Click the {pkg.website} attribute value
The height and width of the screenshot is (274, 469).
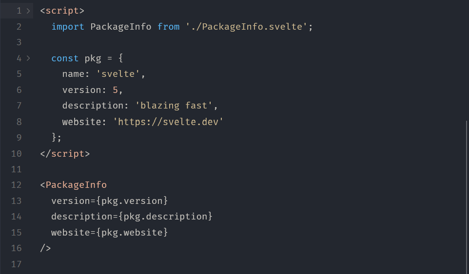coord(132,233)
